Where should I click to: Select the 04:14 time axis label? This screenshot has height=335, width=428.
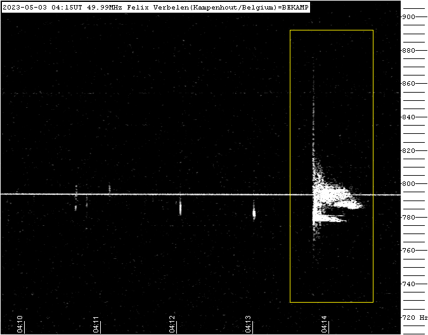tap(324, 324)
